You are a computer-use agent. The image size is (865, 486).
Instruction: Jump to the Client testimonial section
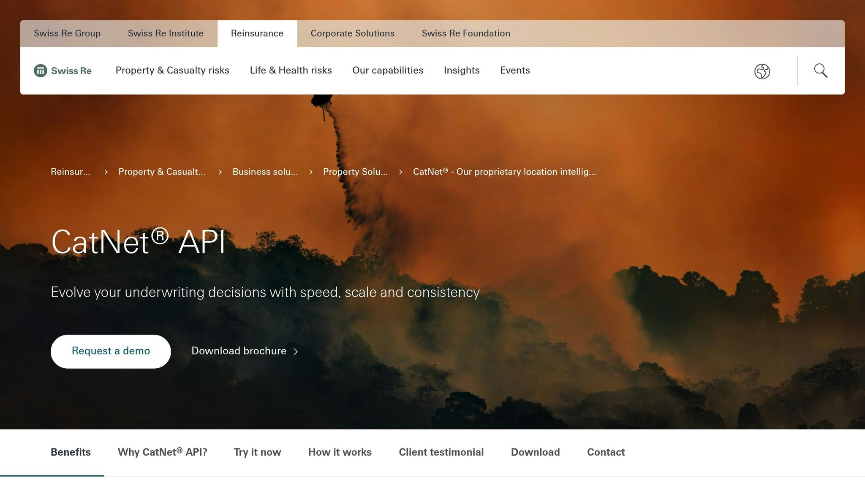pos(441,452)
